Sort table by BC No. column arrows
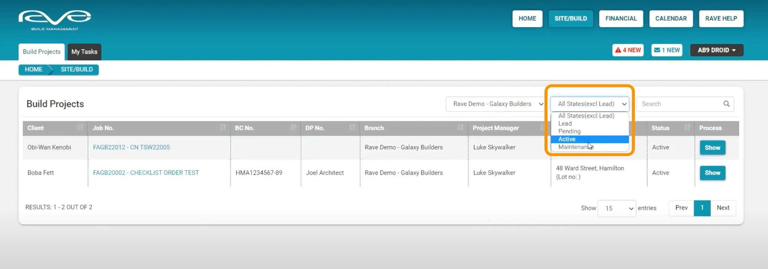 coord(293,128)
